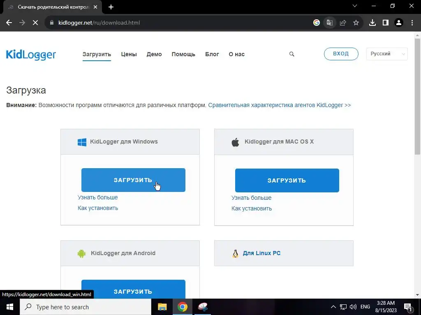421x315 pixels.
Task: Click ЗАГРУЗИТЬ for Windows
Action: pos(133,180)
